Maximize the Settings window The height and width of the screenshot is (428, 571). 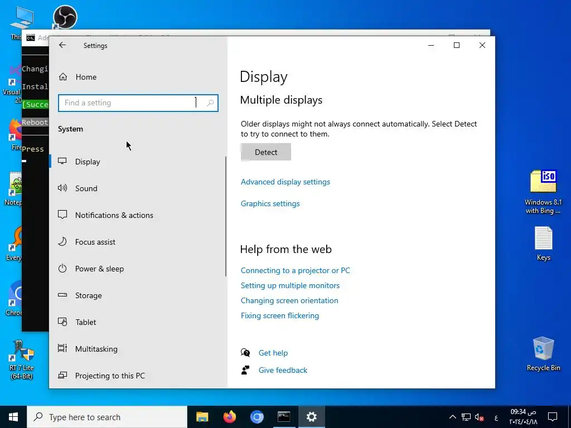click(457, 45)
